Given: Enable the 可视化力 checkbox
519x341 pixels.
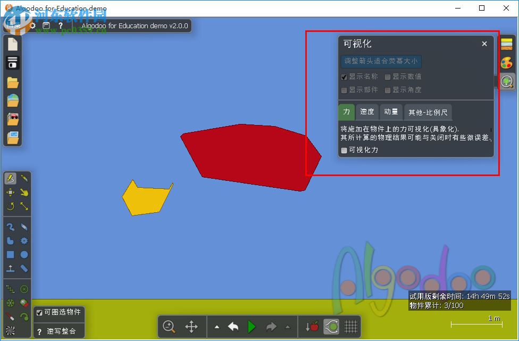Looking at the screenshot, I should pyautogui.click(x=343, y=150).
